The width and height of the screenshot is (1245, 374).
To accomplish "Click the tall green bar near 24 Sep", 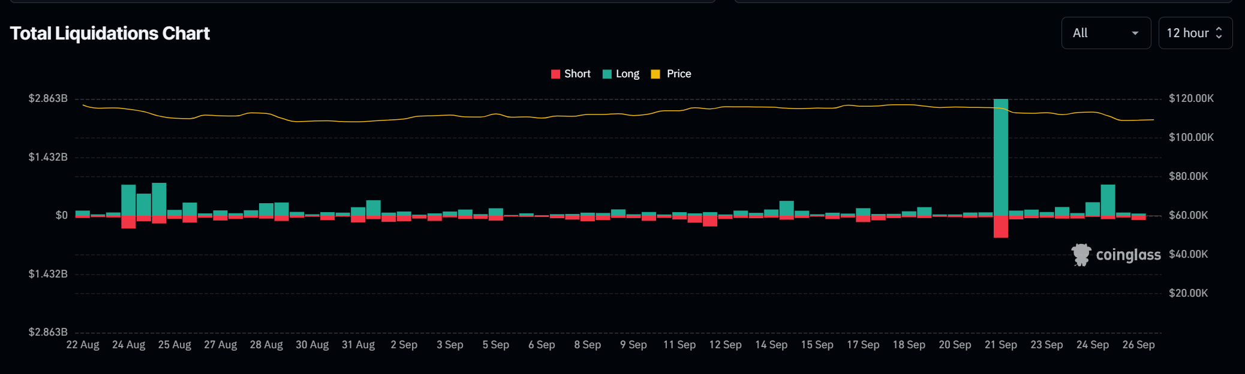I will click(1108, 200).
